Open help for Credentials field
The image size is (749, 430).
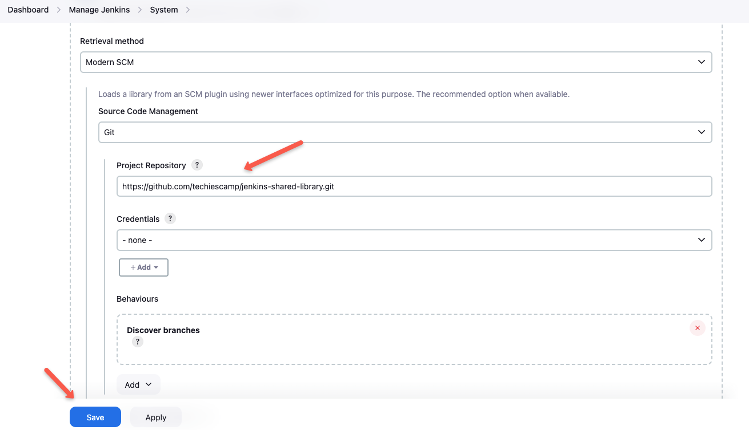[170, 218]
